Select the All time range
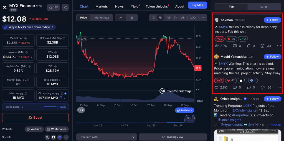284x141 pixels. coord(183,18)
